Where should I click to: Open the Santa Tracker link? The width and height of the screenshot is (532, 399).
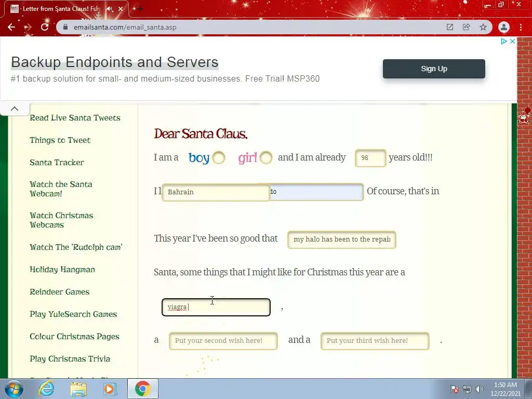57,163
